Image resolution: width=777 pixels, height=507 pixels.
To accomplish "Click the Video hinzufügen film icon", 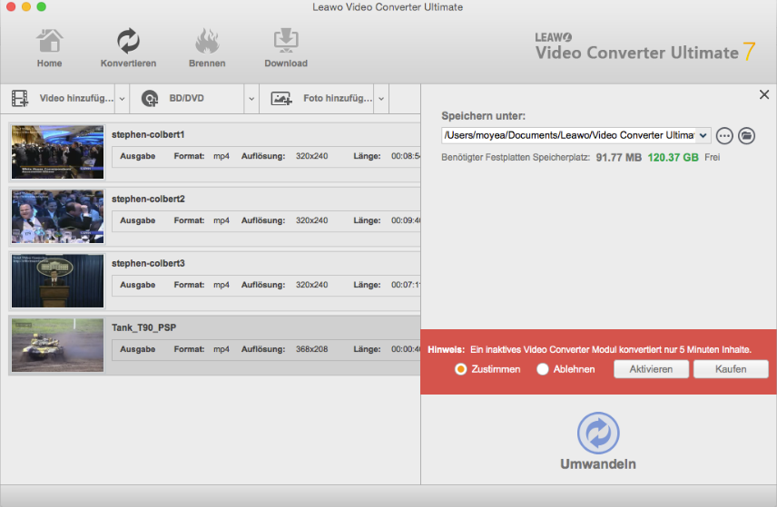I will point(21,98).
